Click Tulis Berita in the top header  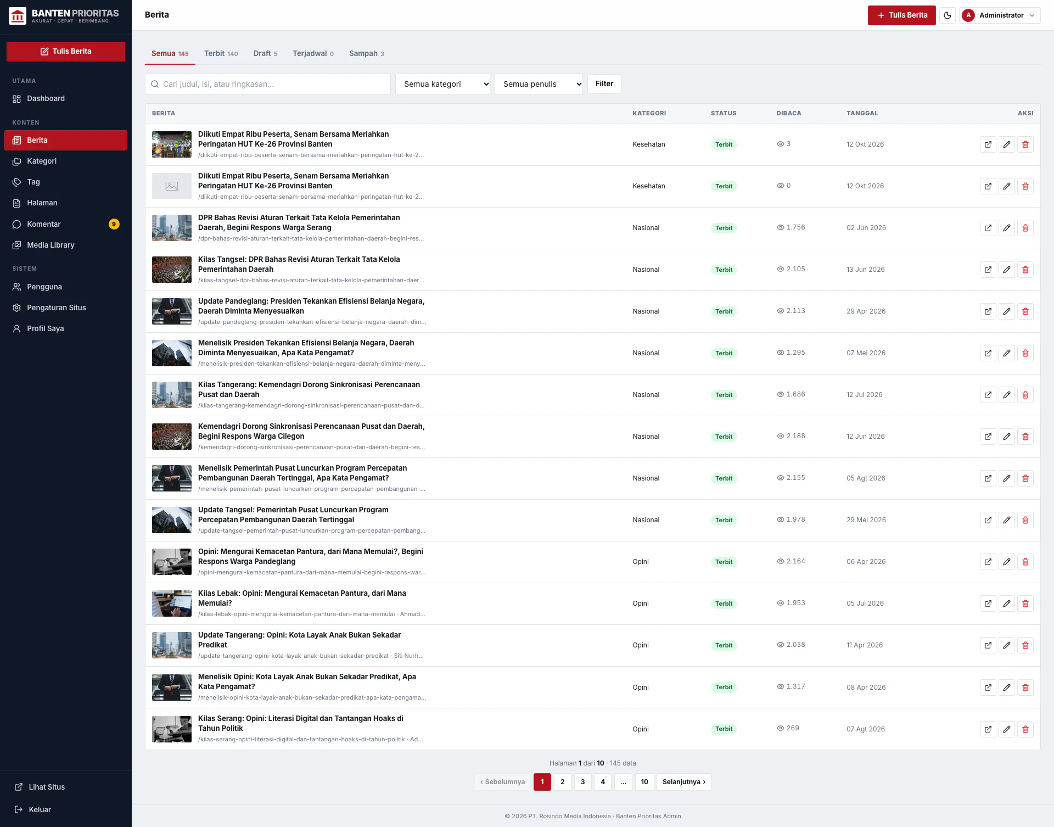(x=901, y=15)
